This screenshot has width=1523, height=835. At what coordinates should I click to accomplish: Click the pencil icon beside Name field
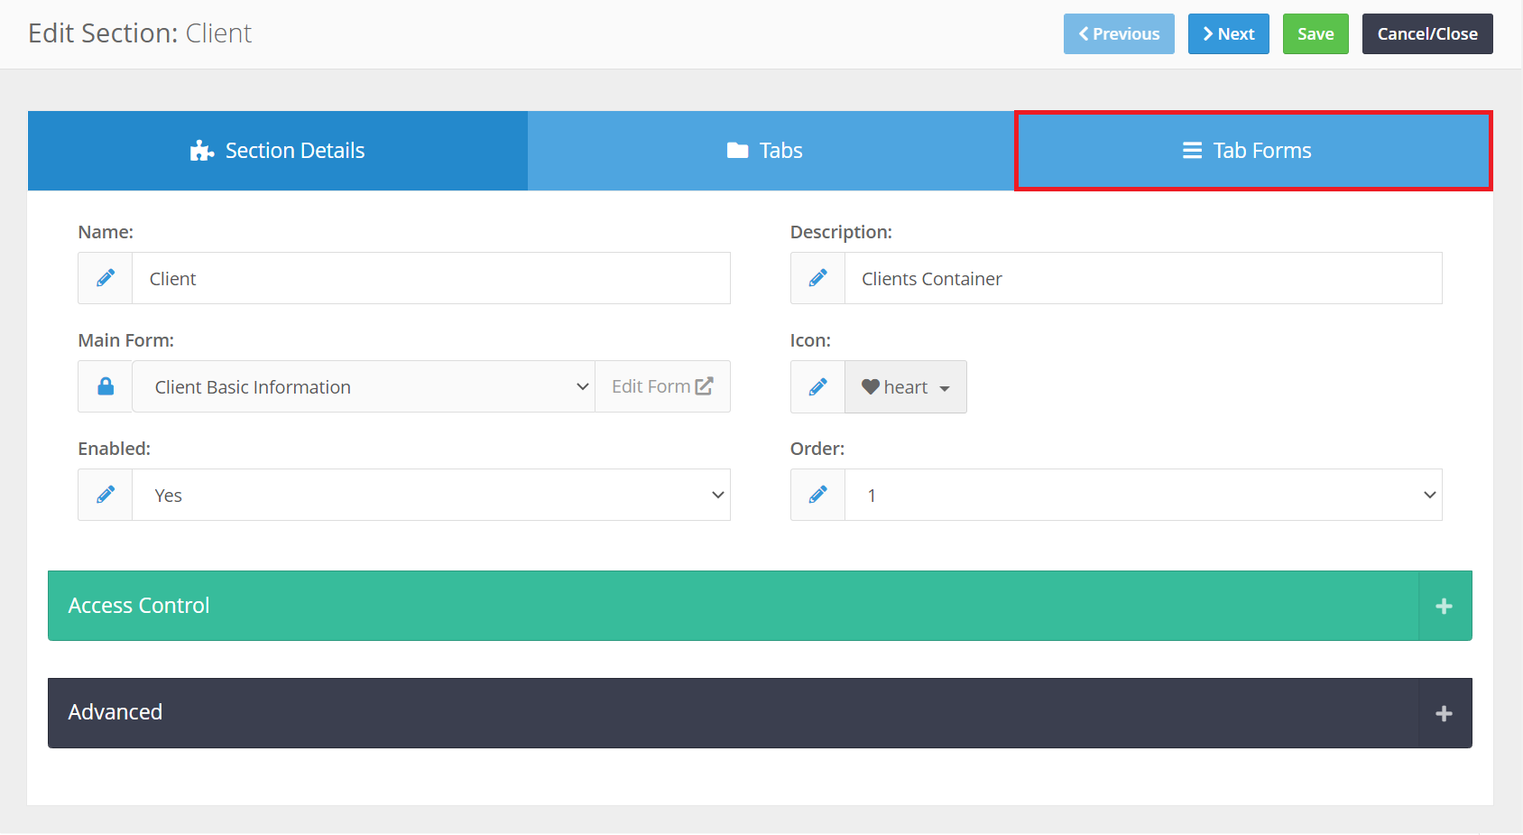pyautogui.click(x=106, y=278)
